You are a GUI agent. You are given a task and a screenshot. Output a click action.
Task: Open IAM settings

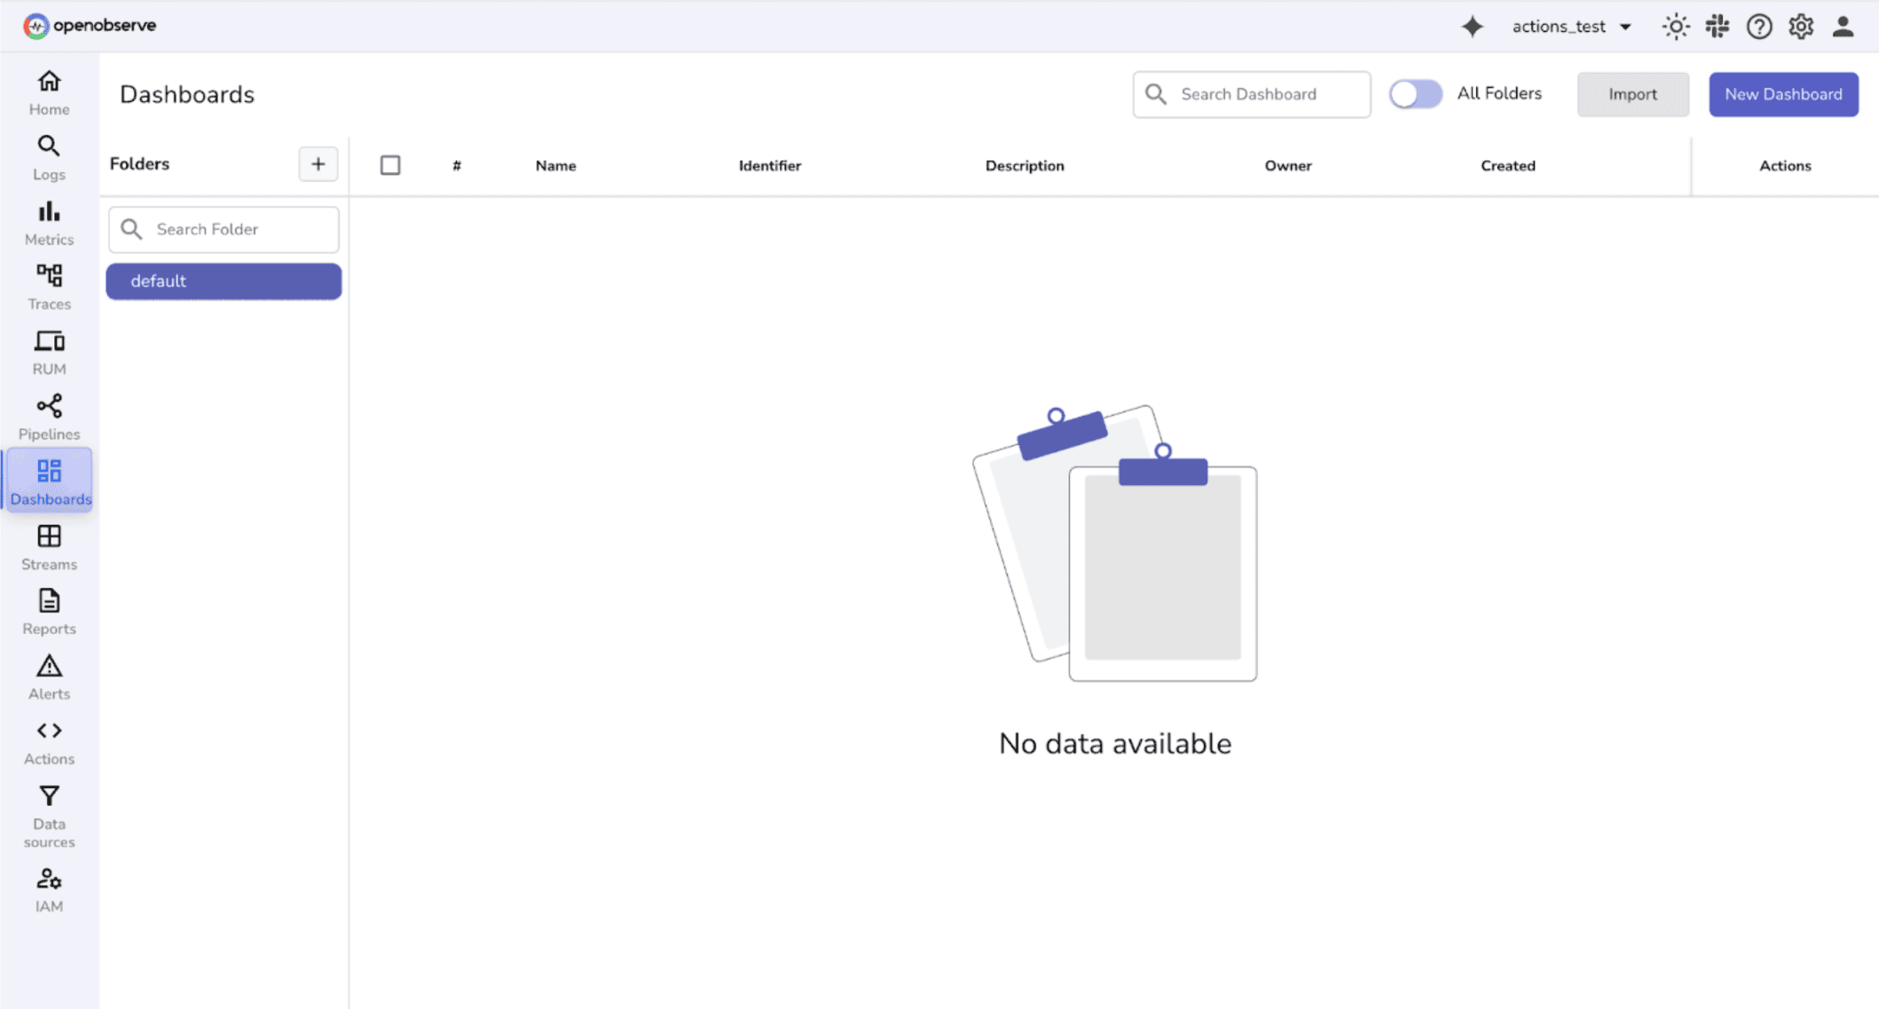[x=48, y=887]
